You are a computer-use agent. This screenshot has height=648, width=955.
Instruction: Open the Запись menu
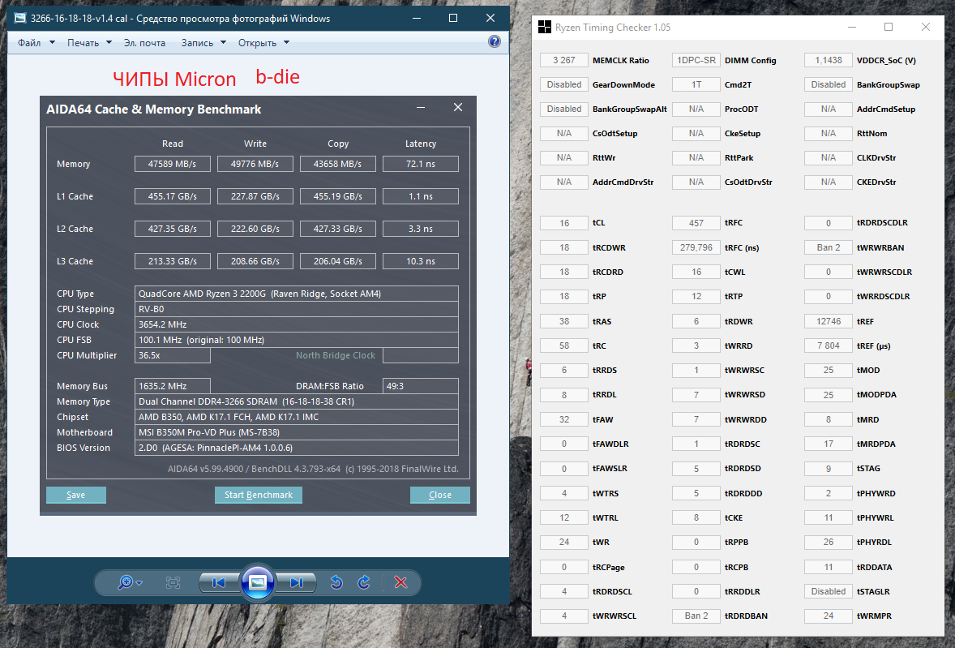(x=197, y=43)
